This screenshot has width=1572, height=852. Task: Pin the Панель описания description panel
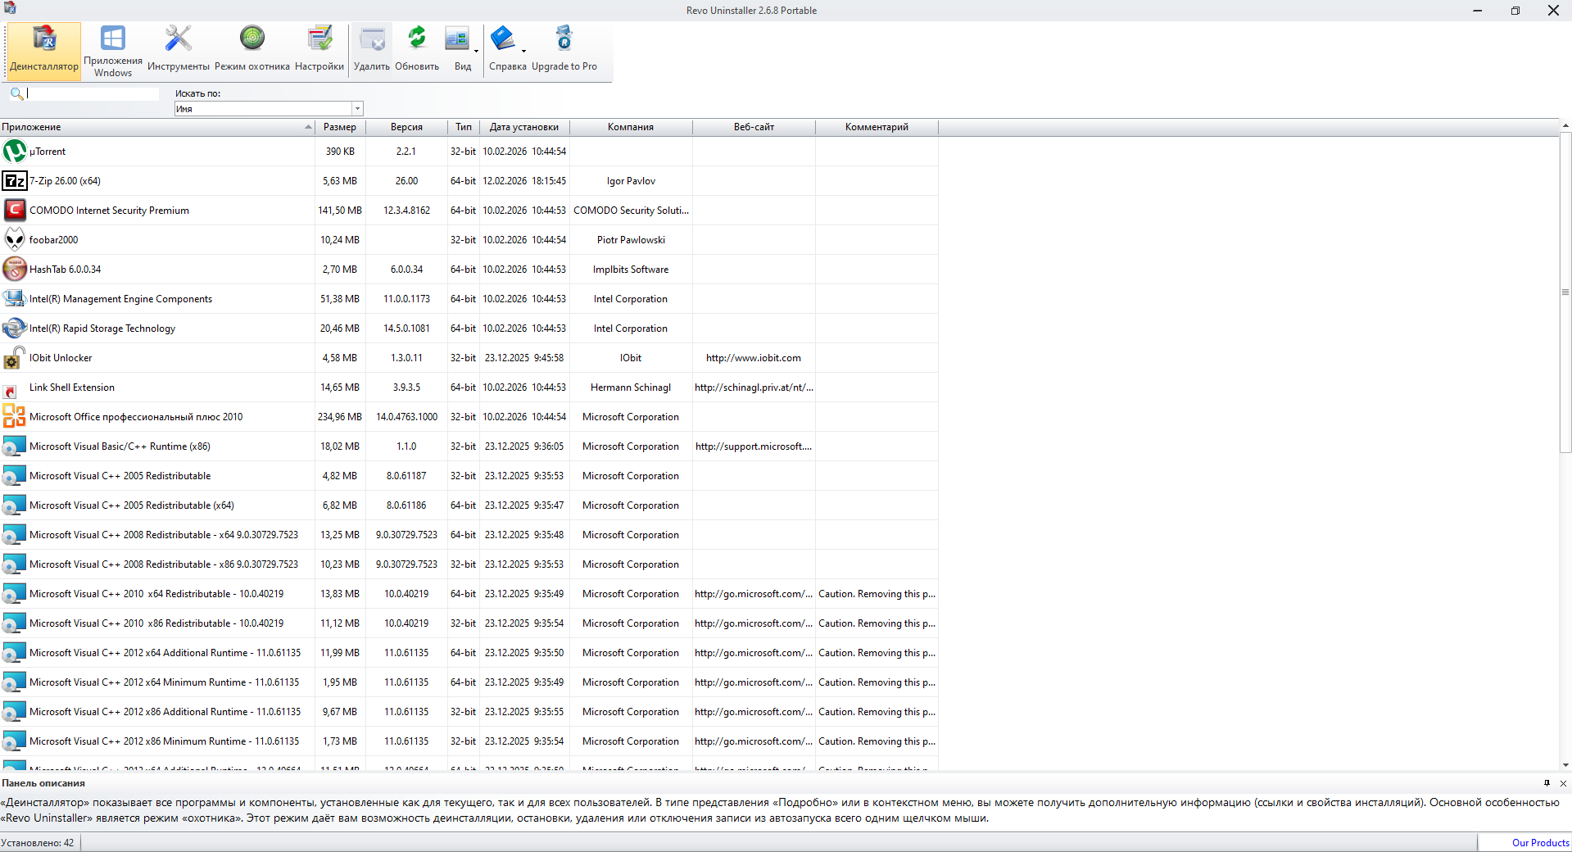(1547, 783)
